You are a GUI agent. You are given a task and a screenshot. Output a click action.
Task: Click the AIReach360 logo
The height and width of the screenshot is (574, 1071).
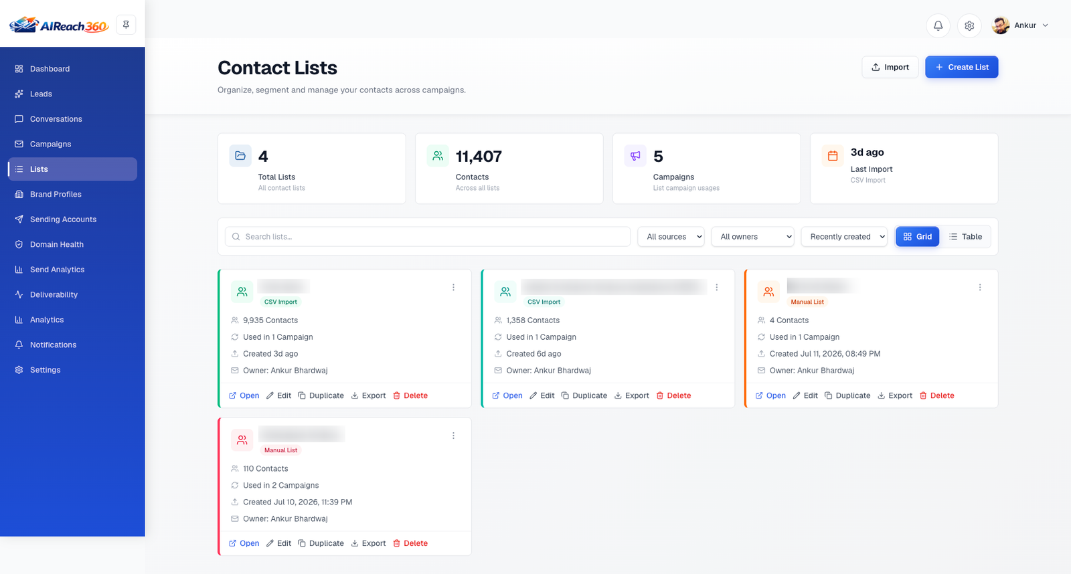click(x=59, y=25)
